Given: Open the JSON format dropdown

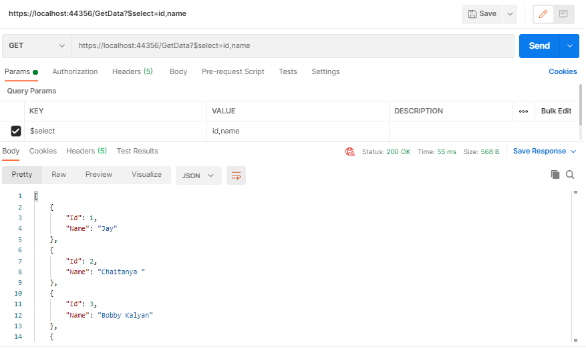Looking at the screenshot, I should [198, 176].
